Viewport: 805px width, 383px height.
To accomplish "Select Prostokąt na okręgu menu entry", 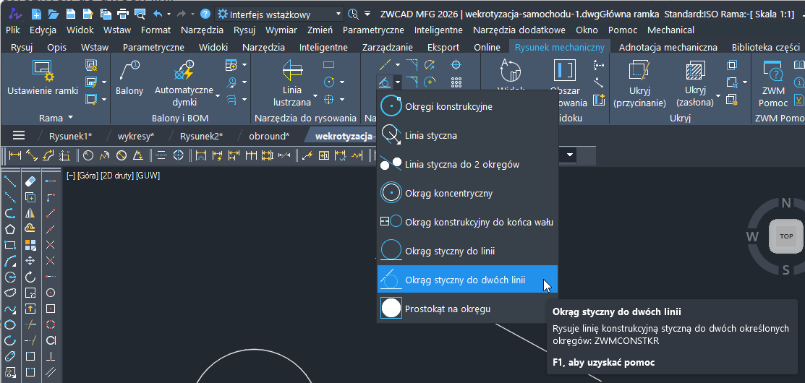I will (447, 309).
